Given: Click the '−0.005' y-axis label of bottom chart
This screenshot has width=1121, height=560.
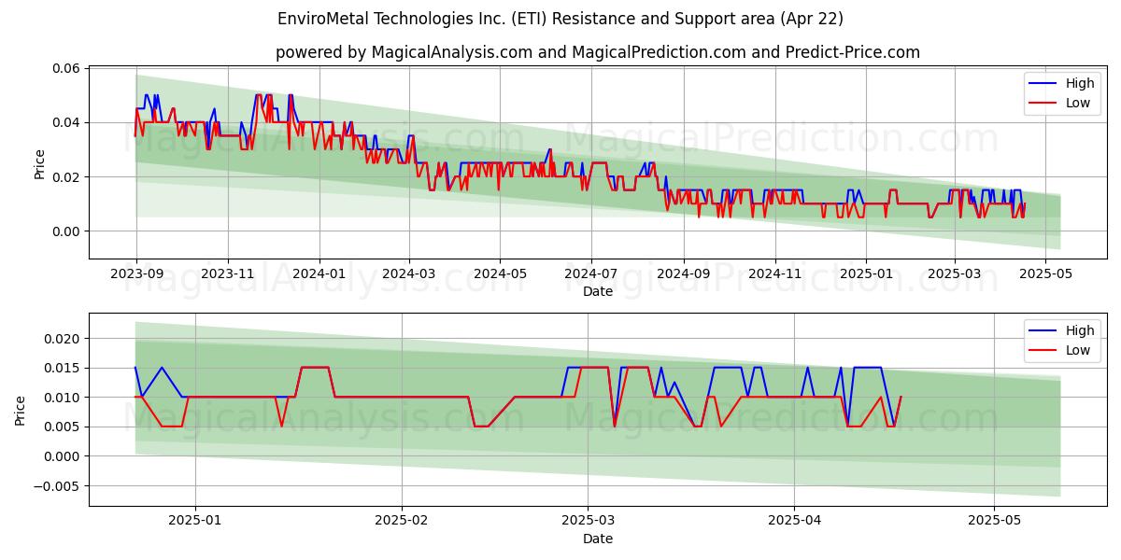Looking at the screenshot, I should coord(57,486).
